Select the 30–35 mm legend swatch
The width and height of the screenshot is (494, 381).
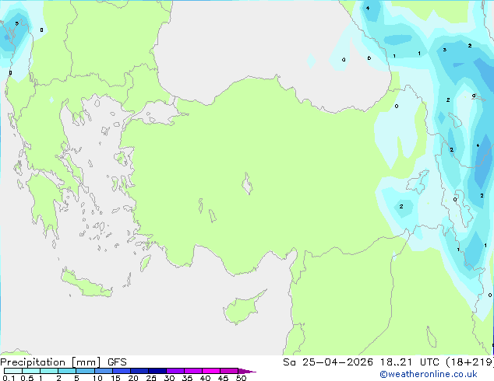tap(175, 371)
